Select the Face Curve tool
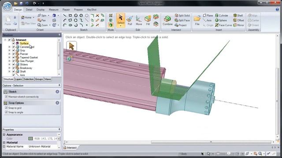Viewport: 282px width, 158px height. 223,25
